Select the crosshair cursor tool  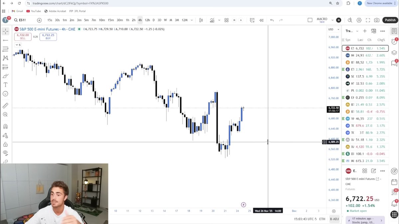5,31
